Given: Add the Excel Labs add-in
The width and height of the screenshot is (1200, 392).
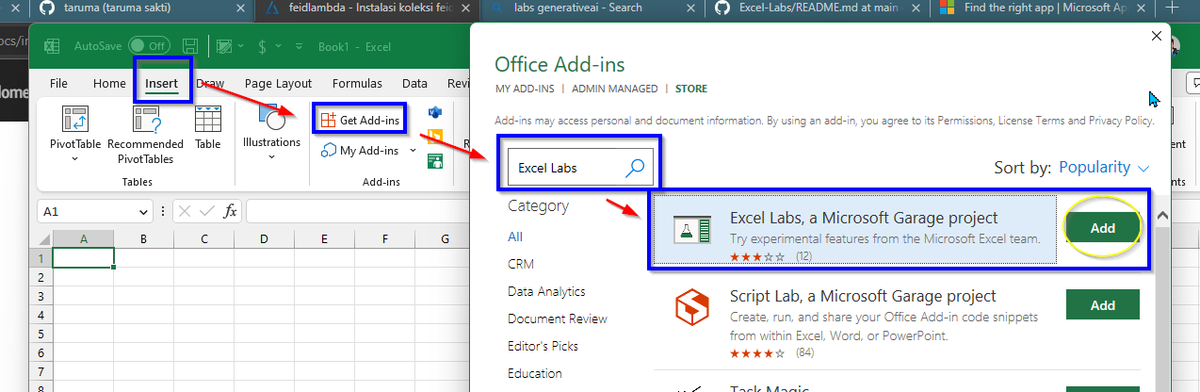Looking at the screenshot, I should 1102,228.
